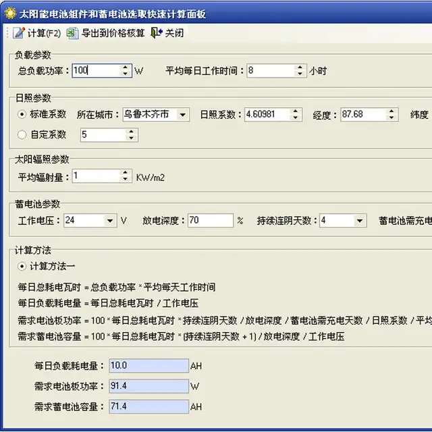The image size is (432, 432).
Task: Click the 蓄电池需充电 label
Action: point(405,221)
